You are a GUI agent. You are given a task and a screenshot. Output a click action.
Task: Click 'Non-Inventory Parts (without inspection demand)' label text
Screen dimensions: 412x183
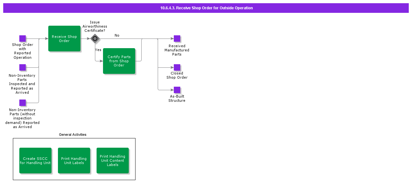(x=22, y=118)
